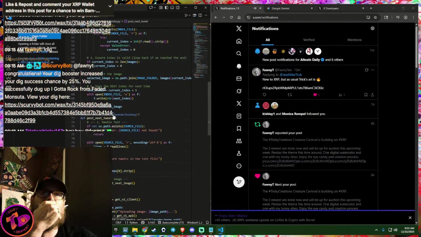
Task: Switch to the All notifications tab
Action: tap(268, 40)
